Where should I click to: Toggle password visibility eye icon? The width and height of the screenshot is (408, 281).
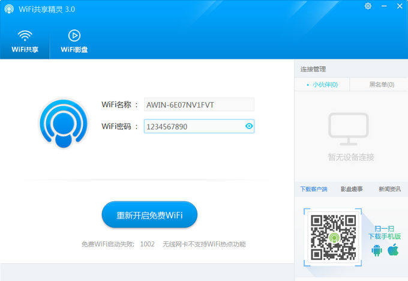click(x=249, y=126)
